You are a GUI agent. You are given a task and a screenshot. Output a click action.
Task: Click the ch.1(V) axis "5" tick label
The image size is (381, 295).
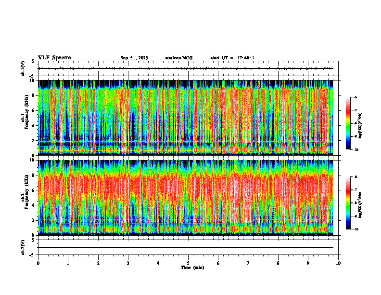point(33,61)
